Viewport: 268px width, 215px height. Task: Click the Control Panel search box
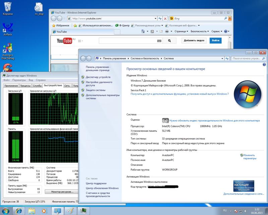pos(248,58)
